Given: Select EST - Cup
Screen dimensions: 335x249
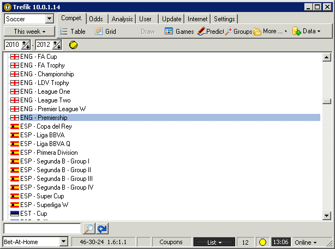Looking at the screenshot, I should tap(33, 214).
